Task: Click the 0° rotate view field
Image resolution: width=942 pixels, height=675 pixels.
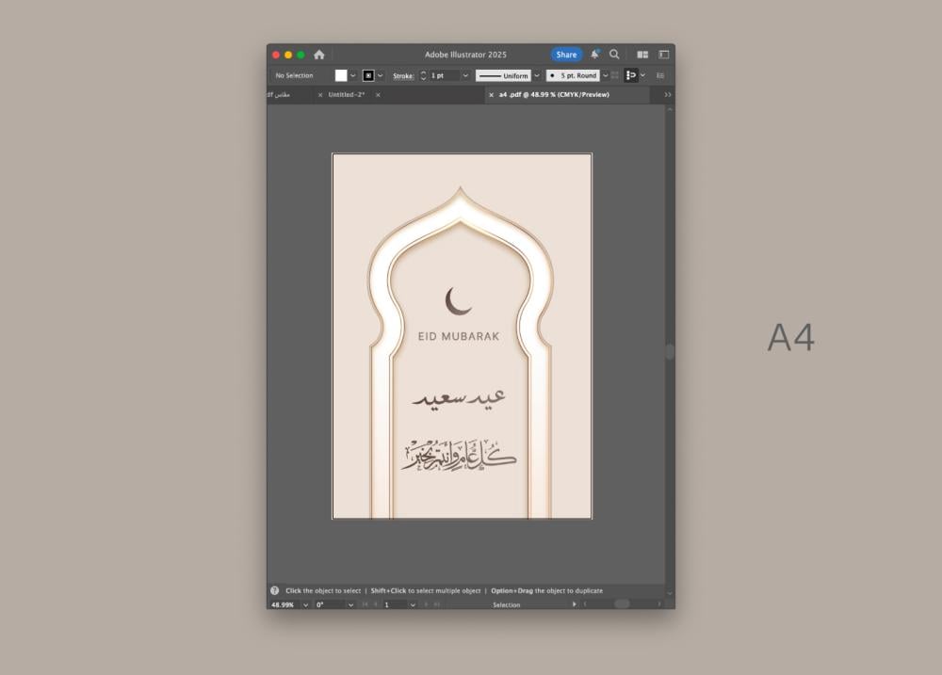Action: coord(330,604)
